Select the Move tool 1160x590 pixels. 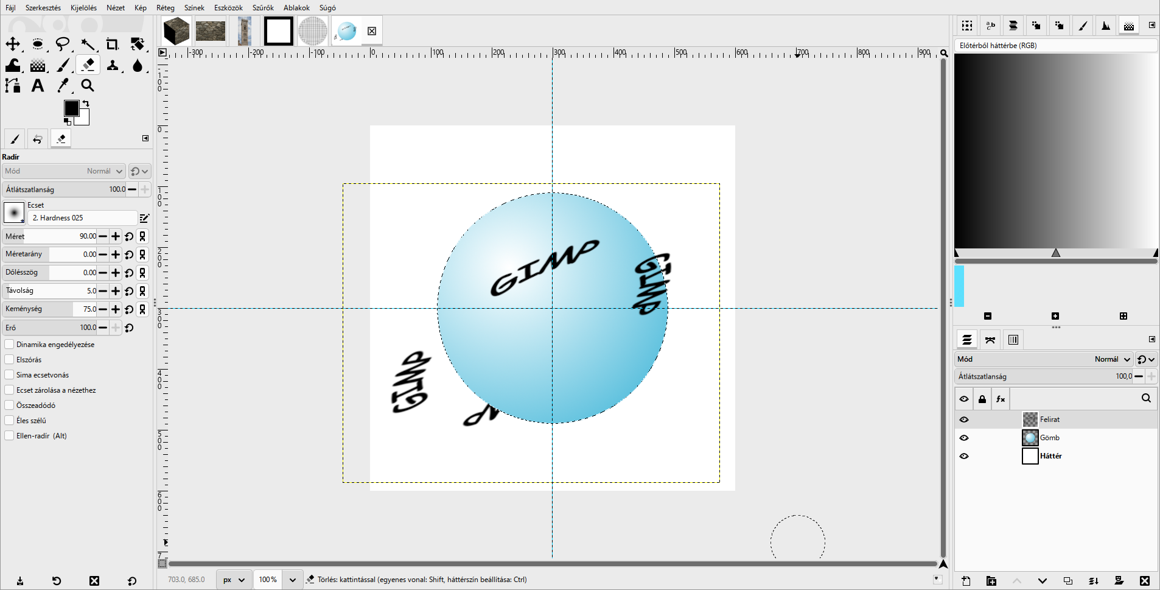point(13,44)
